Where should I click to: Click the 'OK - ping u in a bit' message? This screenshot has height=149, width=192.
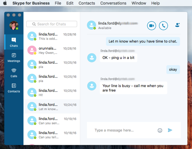click(118, 57)
